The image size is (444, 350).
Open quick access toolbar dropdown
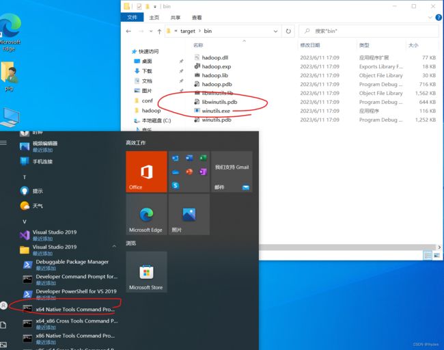[x=155, y=7]
